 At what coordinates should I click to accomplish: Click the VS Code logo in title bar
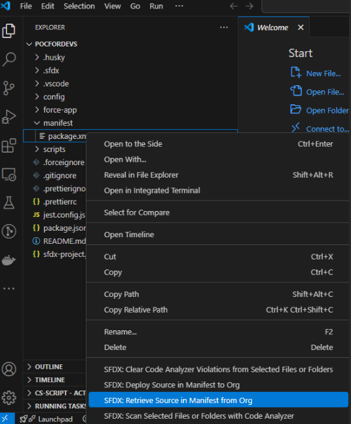click(x=5, y=6)
